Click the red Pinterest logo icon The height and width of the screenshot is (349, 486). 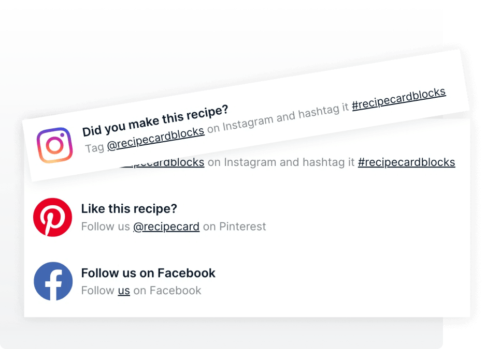pos(52,217)
